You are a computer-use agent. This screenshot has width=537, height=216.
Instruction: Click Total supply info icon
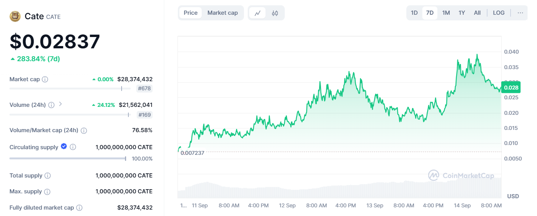(x=48, y=176)
